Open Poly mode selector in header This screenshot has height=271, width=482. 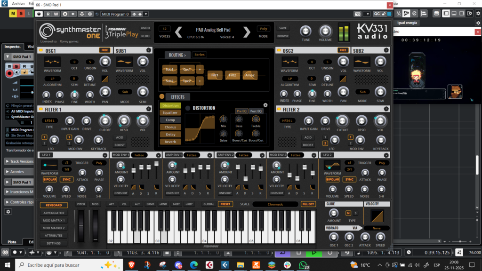(264, 29)
